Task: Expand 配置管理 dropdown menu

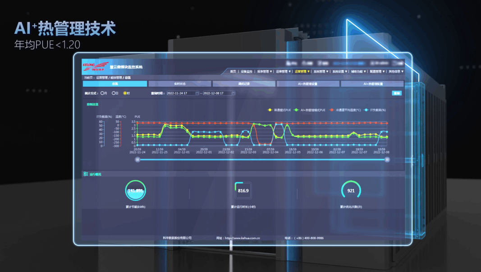Action: [x=377, y=72]
